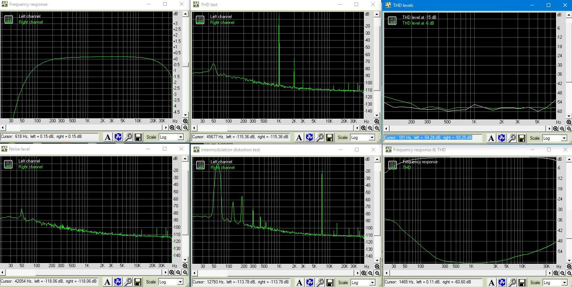The height and width of the screenshot is (287, 572).
Task: Click 'THD level at -6 dB' legend text
Action: pos(418,23)
